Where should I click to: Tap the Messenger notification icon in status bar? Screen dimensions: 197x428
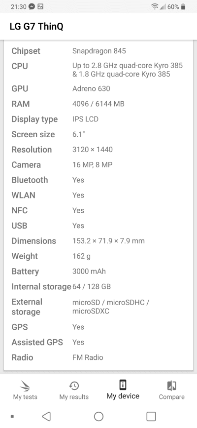(32, 6)
